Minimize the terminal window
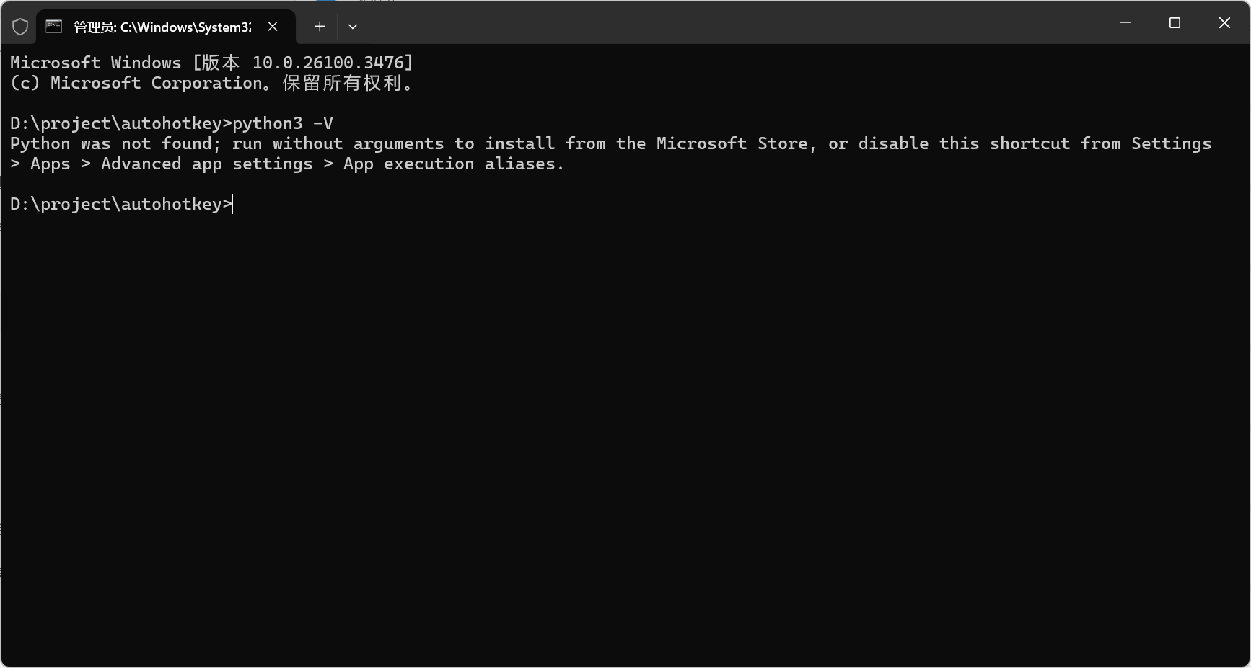The image size is (1251, 668). (x=1125, y=23)
